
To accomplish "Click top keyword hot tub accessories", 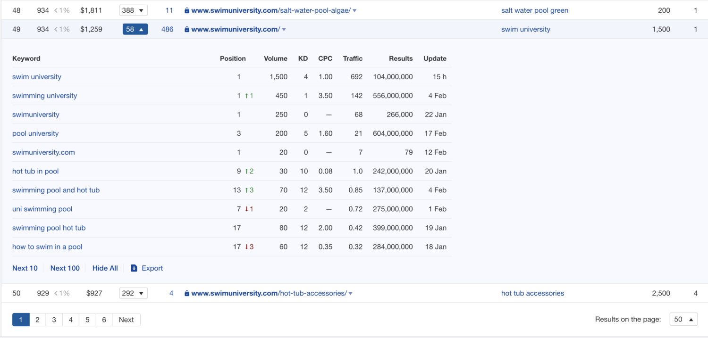I will (x=532, y=293).
